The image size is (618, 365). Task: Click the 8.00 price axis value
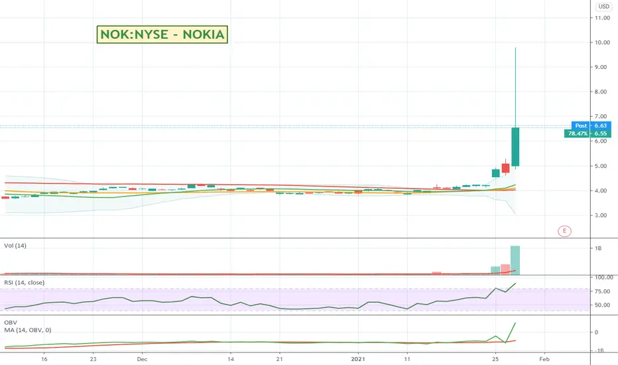601,92
